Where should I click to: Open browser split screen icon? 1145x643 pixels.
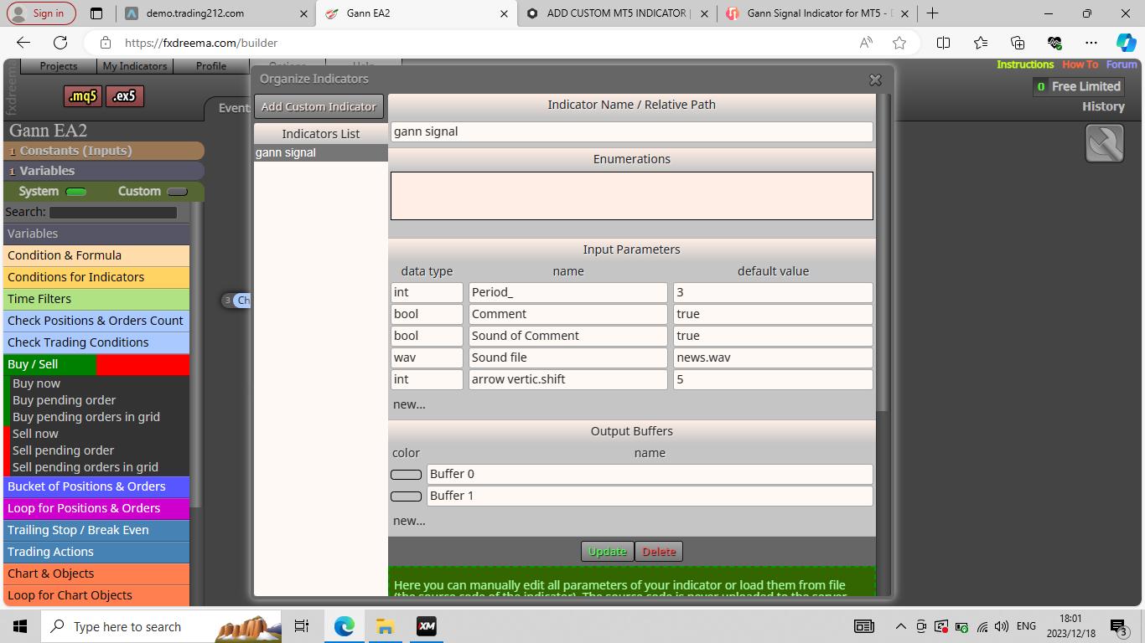[x=943, y=43]
